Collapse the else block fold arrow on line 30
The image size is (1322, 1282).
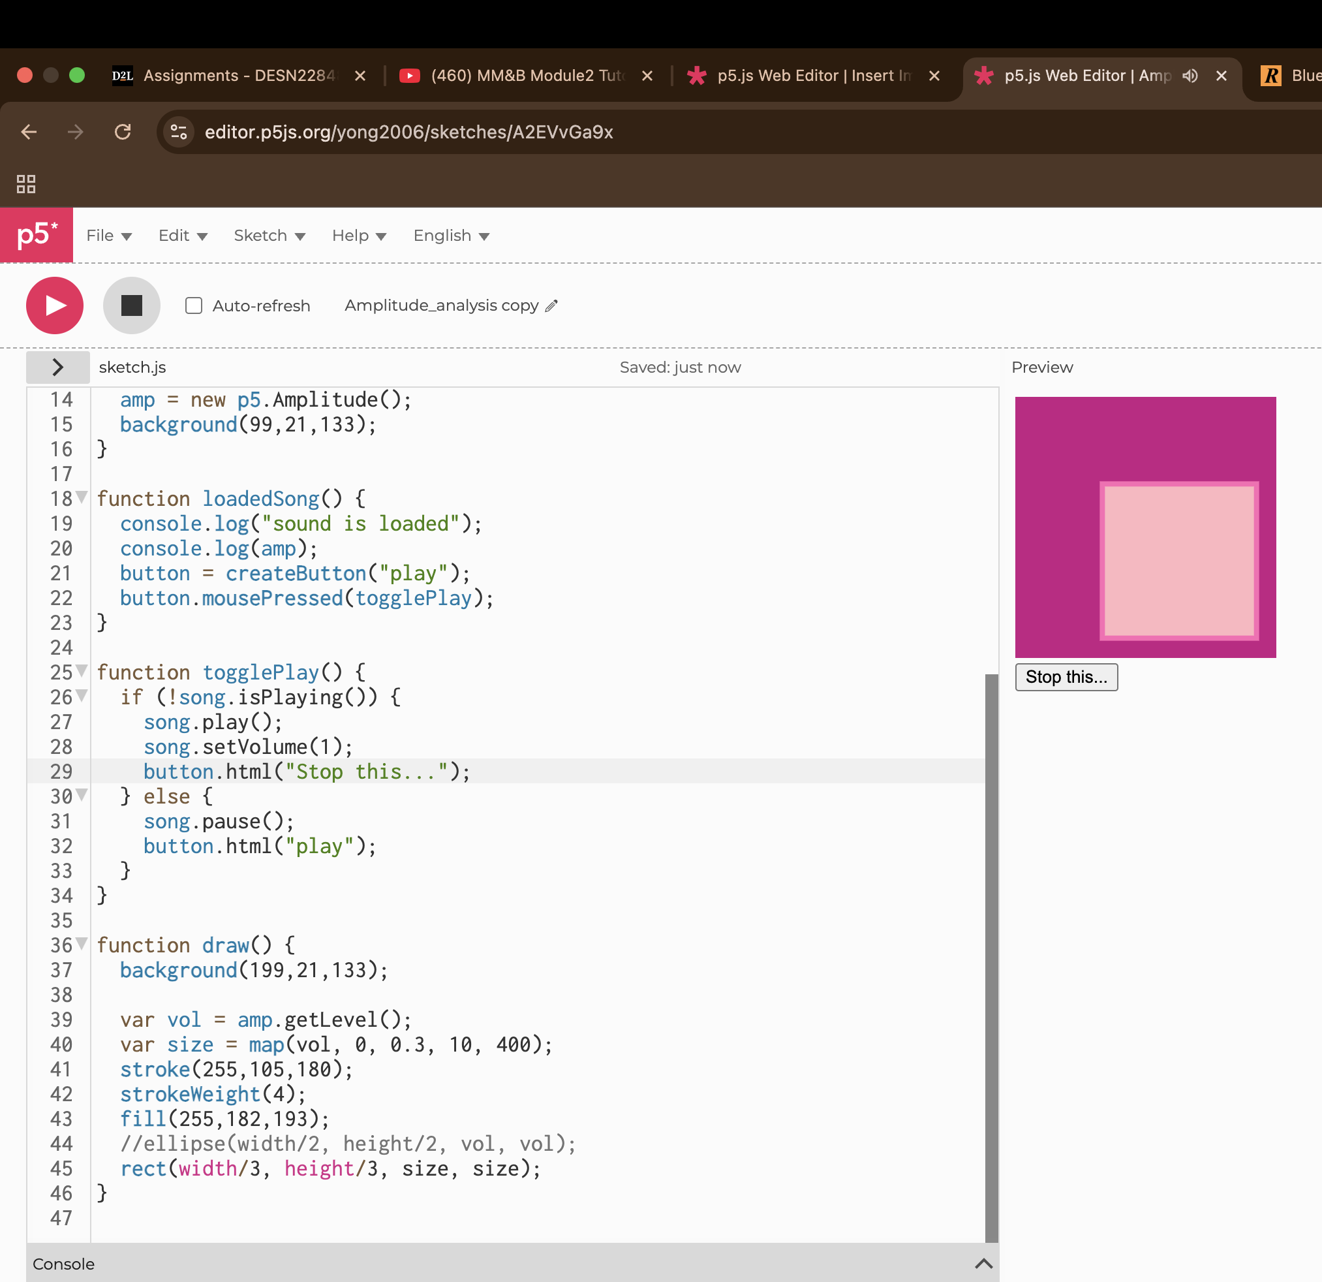click(82, 796)
